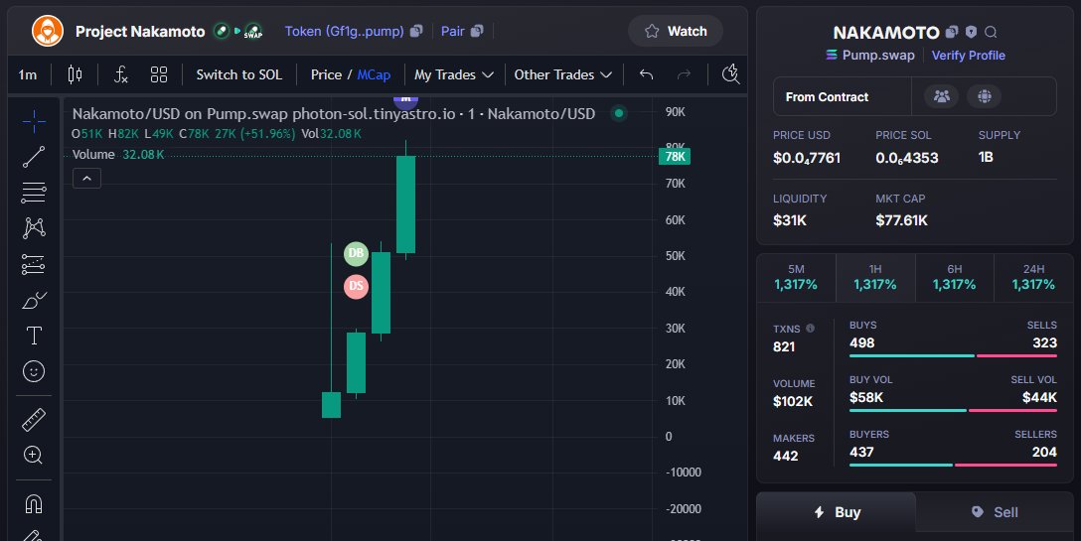Select the ruler measure tool
The height and width of the screenshot is (541, 1081).
click(33, 419)
